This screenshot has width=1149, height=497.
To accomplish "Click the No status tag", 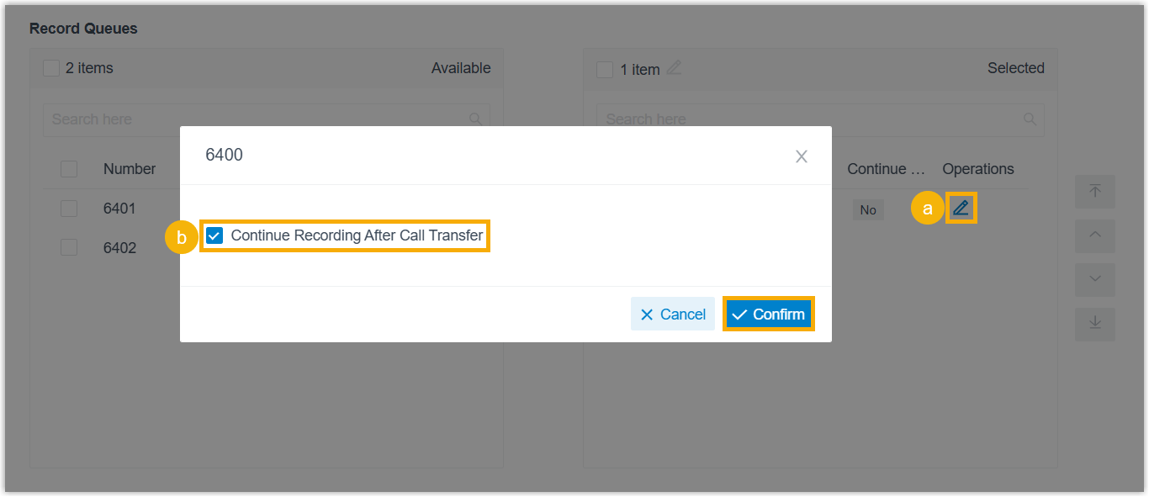I will (868, 210).
